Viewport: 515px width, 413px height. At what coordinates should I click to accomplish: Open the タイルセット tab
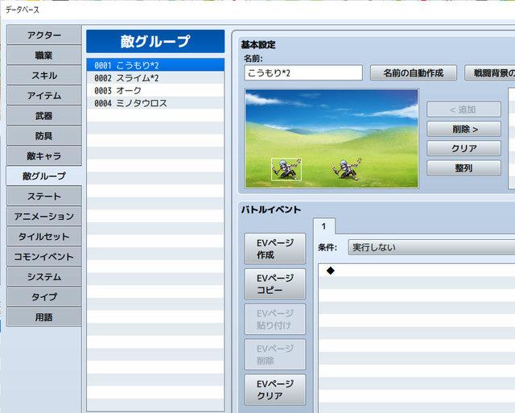coord(44,236)
